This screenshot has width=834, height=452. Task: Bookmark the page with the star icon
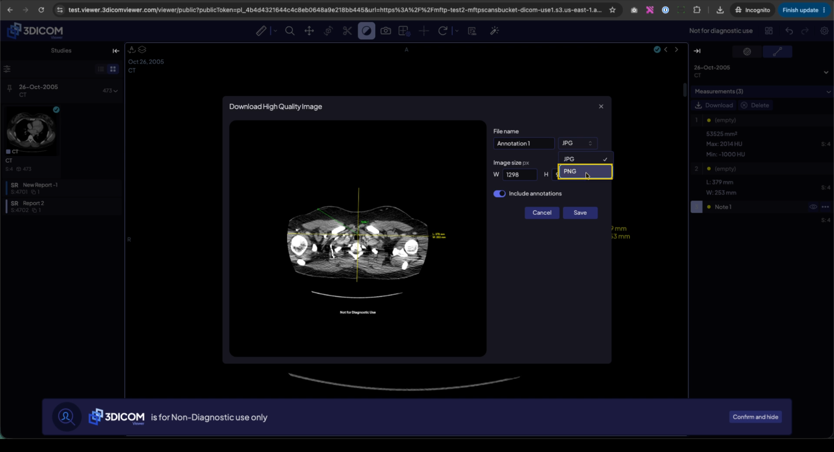click(x=612, y=10)
